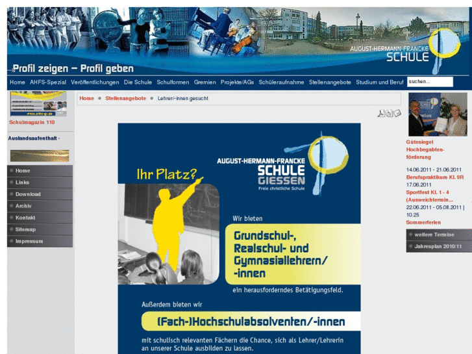Click the email article icon
The image size is (472, 354).
point(397,113)
